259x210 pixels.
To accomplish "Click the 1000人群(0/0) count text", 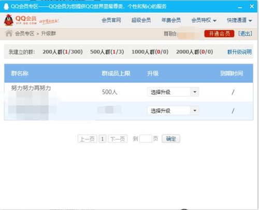I will click(150, 52).
